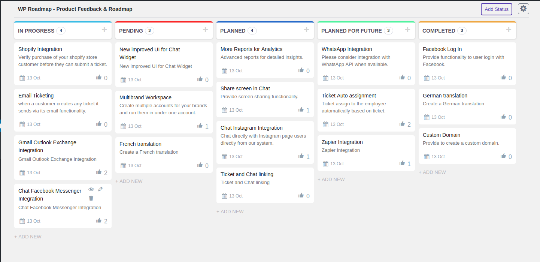The width and height of the screenshot is (540, 262).
Task: Click ADD NEW under Pending column
Action: [x=129, y=181]
